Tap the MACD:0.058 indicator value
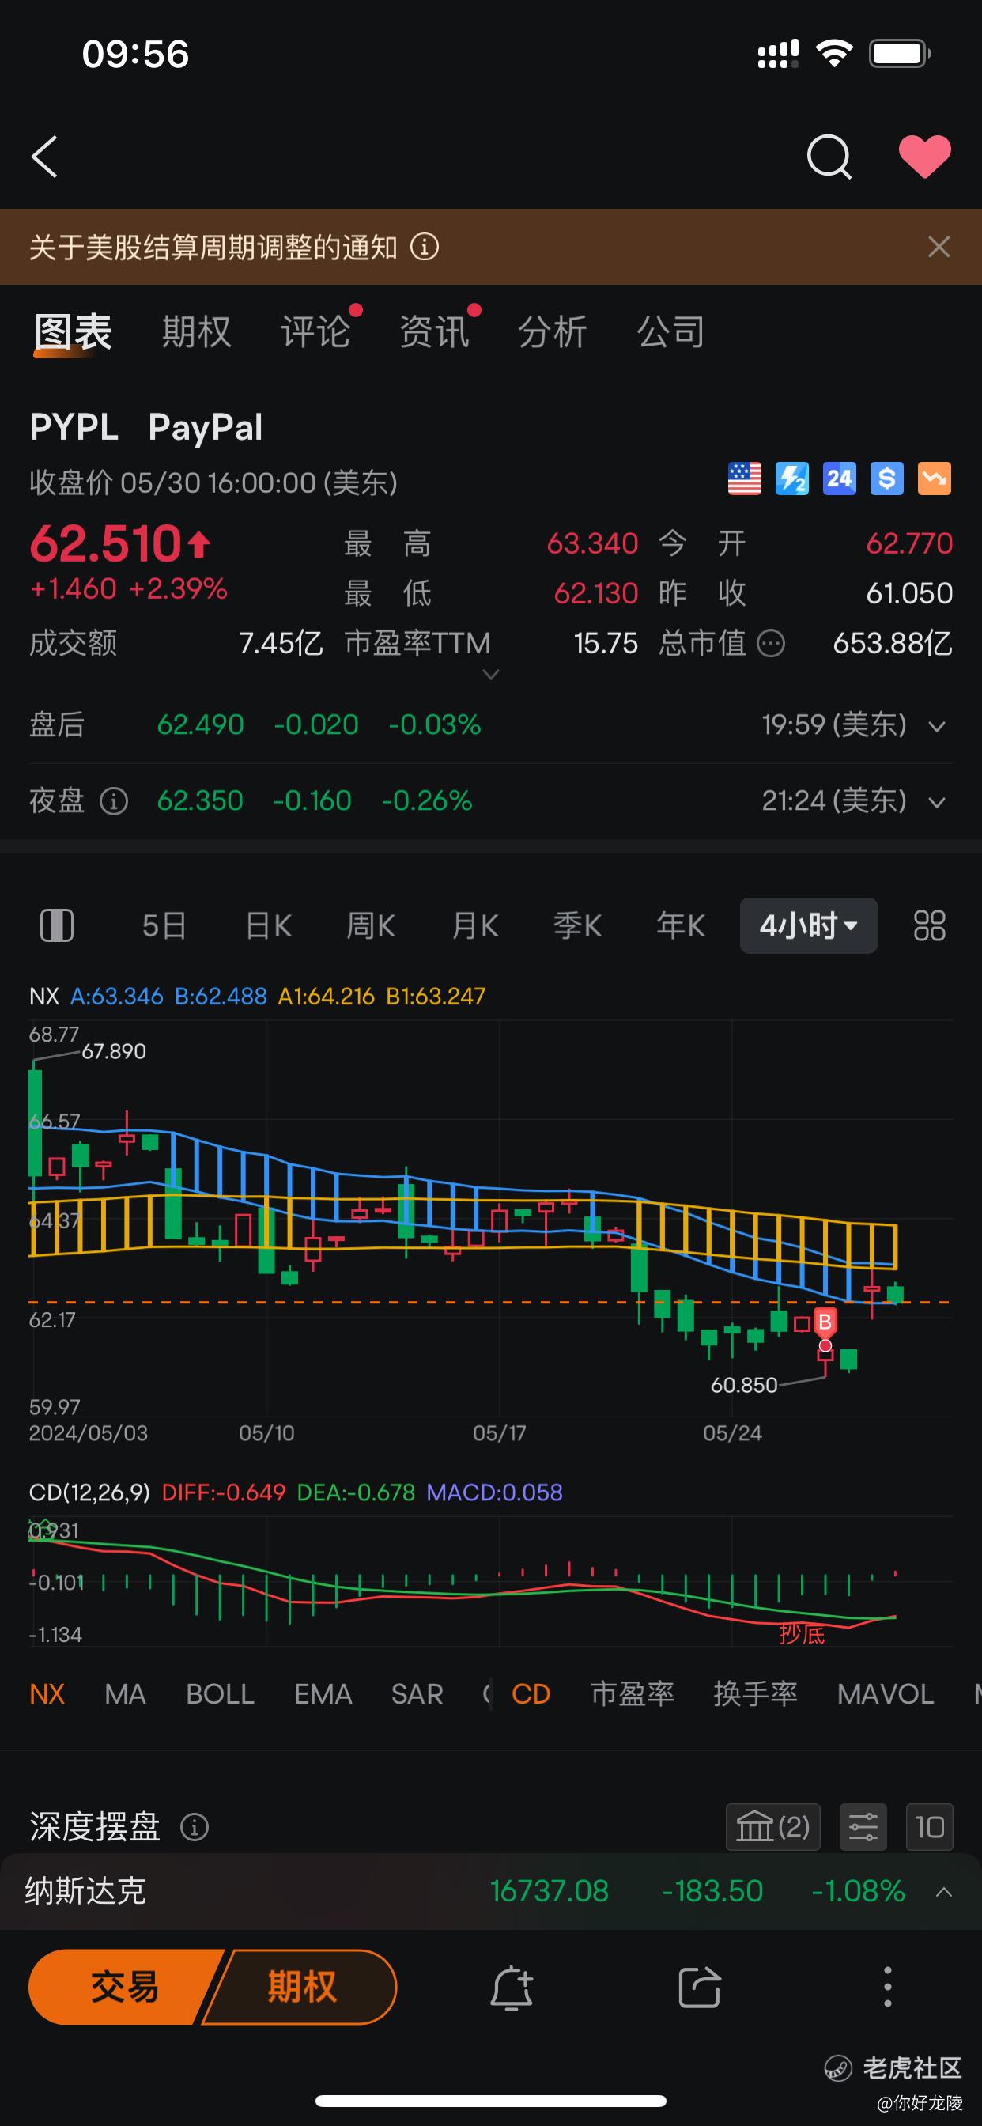Screen dimensions: 982x2126 [494, 1492]
